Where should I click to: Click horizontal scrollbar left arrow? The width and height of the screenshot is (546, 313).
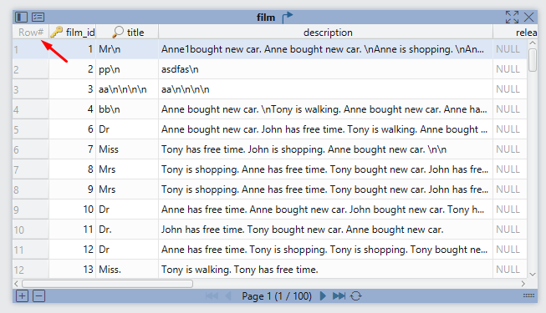tap(16, 284)
